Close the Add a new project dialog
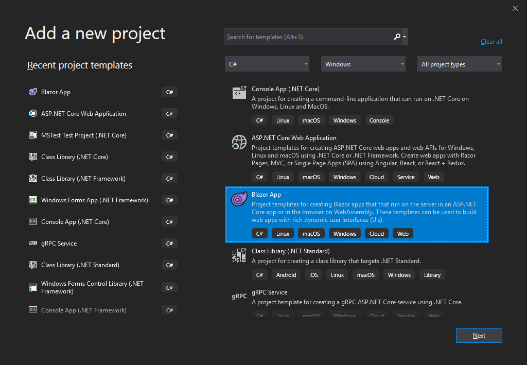The image size is (527, 365). coord(515,8)
